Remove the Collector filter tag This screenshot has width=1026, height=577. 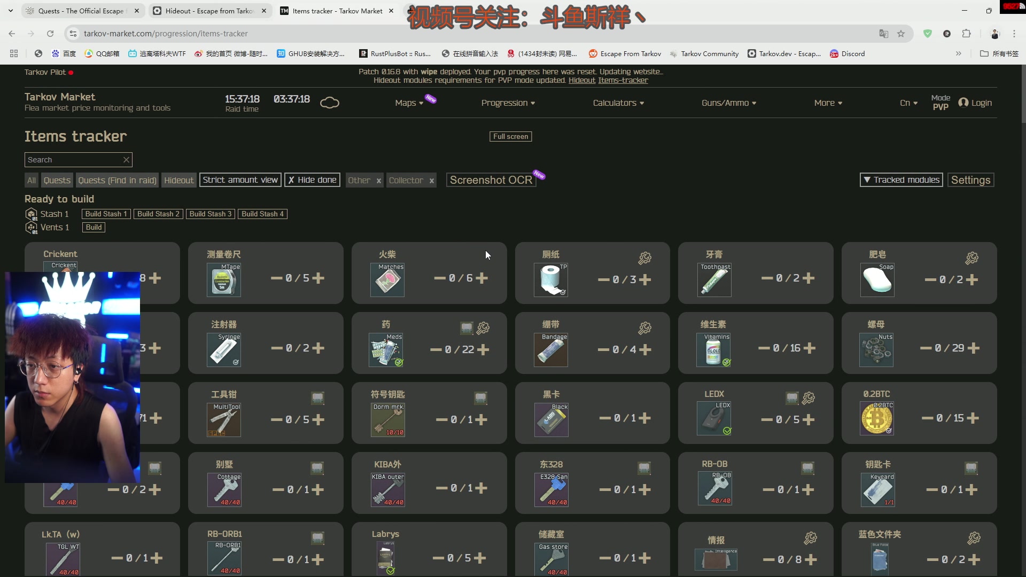coord(432,181)
